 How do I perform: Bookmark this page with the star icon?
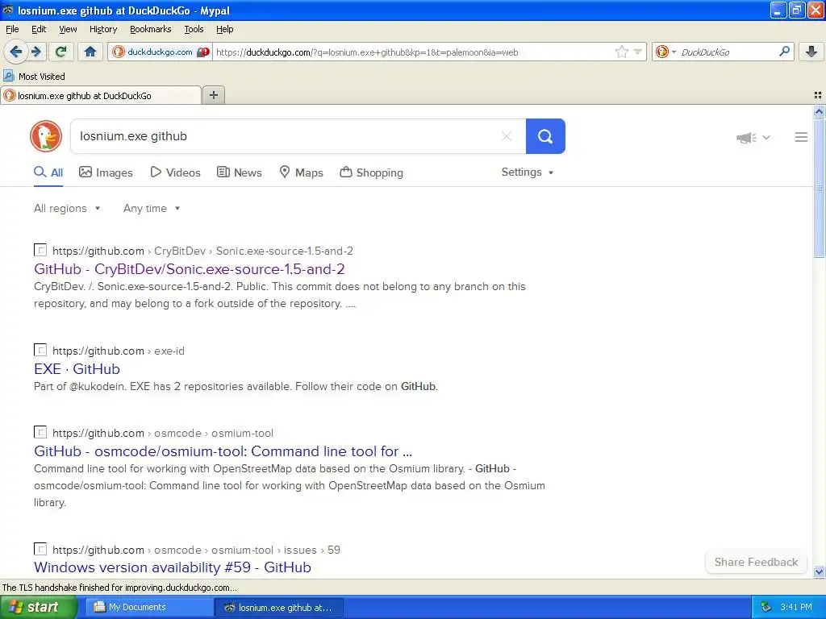coord(622,52)
